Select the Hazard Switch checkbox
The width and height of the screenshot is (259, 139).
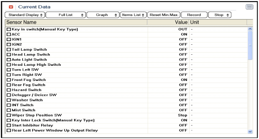[9, 90]
